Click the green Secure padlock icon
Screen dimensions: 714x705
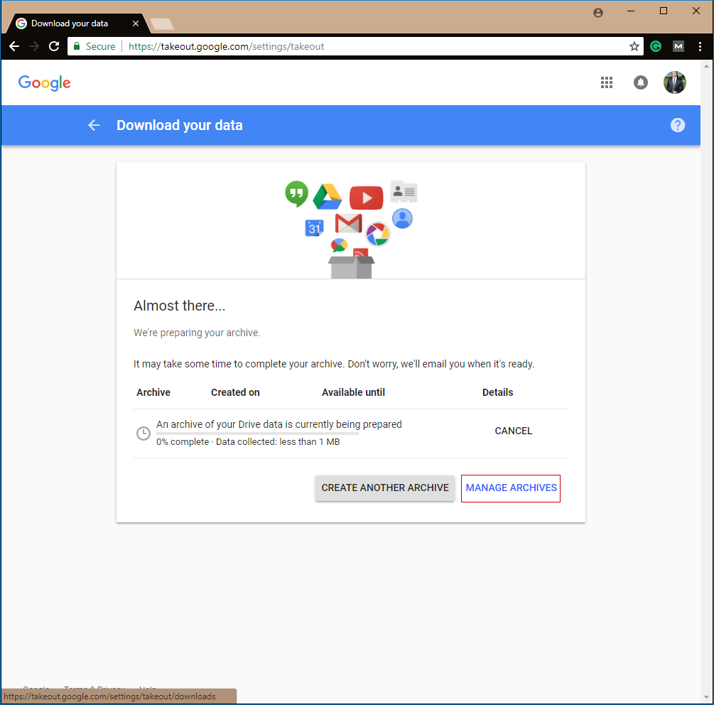pos(77,46)
